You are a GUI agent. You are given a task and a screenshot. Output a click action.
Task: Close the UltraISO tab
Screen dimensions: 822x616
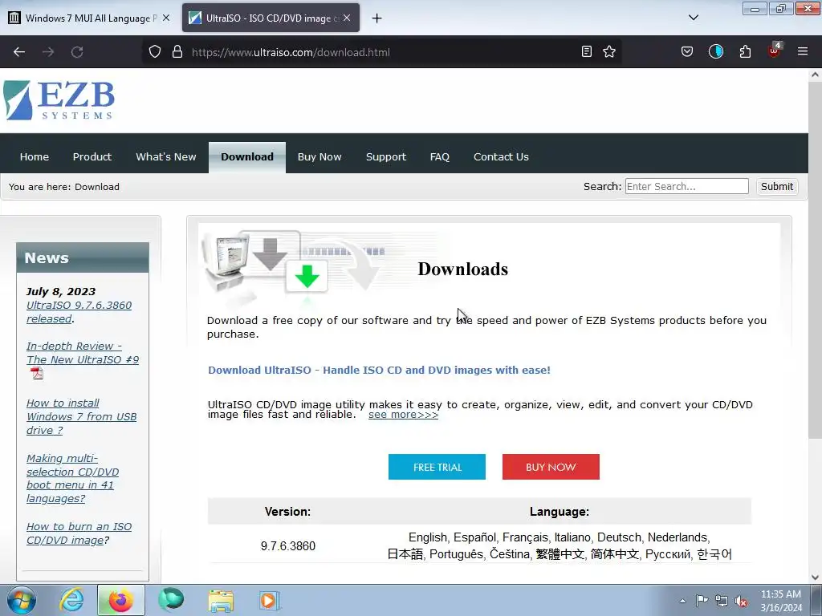(347, 18)
